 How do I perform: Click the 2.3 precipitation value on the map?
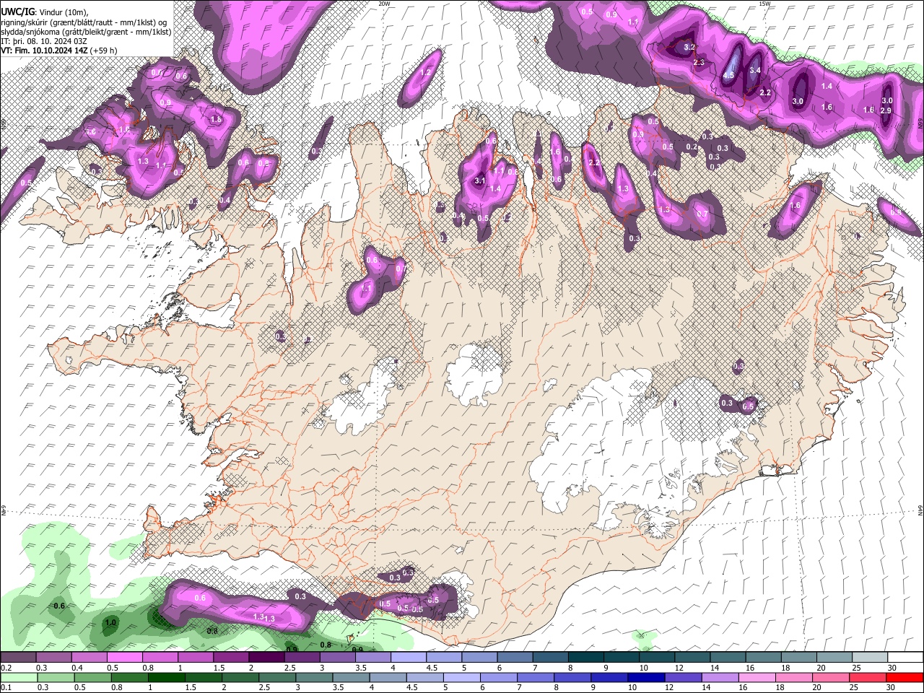click(x=699, y=63)
